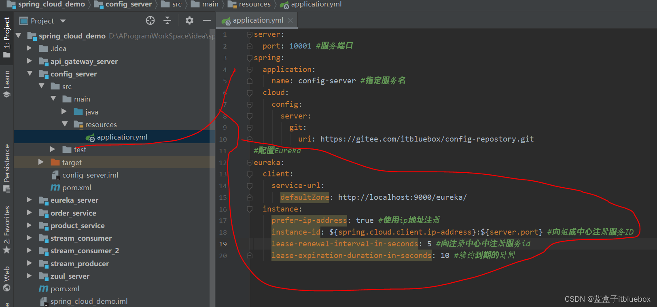Click the order_service module folder icon

tap(43, 213)
